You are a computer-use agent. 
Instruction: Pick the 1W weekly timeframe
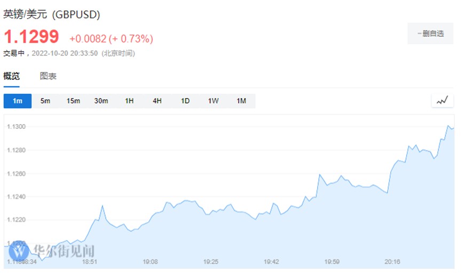pos(213,101)
